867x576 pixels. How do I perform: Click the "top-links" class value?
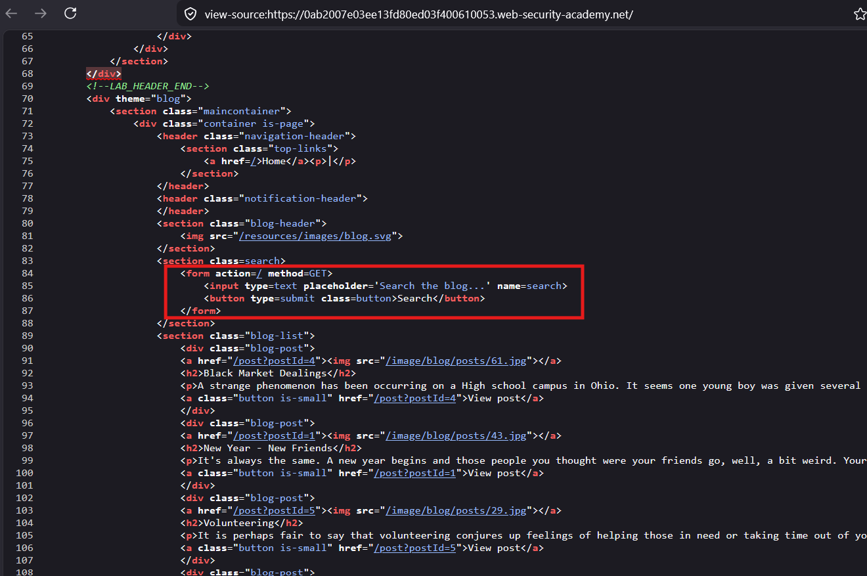(x=300, y=148)
